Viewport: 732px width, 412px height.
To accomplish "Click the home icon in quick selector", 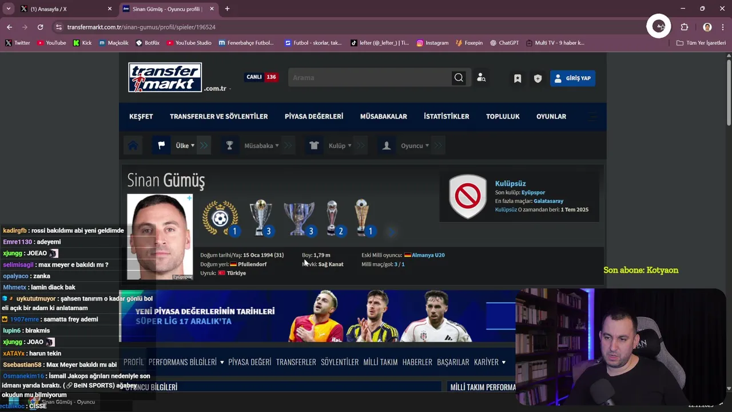I will click(x=133, y=145).
